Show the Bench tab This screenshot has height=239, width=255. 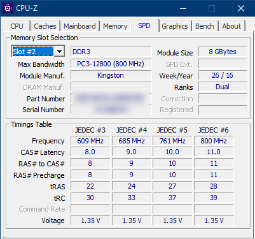click(x=205, y=26)
